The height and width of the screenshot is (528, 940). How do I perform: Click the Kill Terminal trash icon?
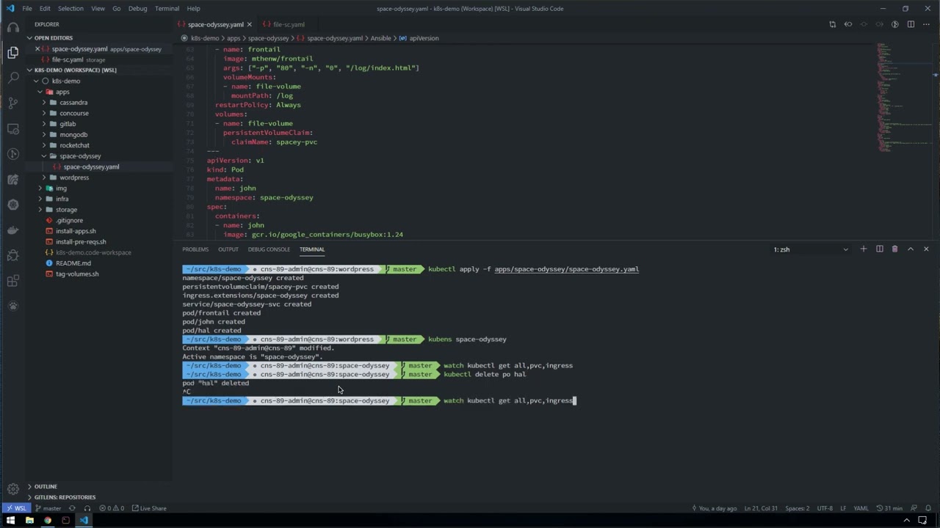click(x=895, y=249)
